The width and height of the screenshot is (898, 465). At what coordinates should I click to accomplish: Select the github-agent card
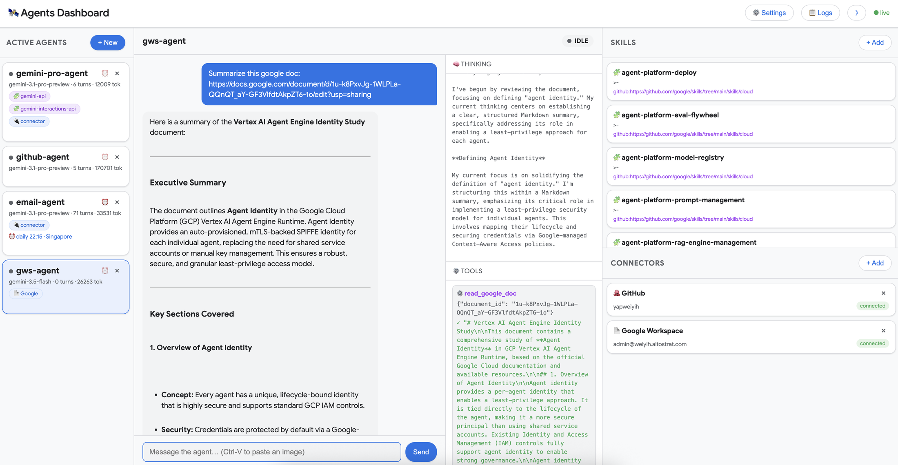point(66,166)
